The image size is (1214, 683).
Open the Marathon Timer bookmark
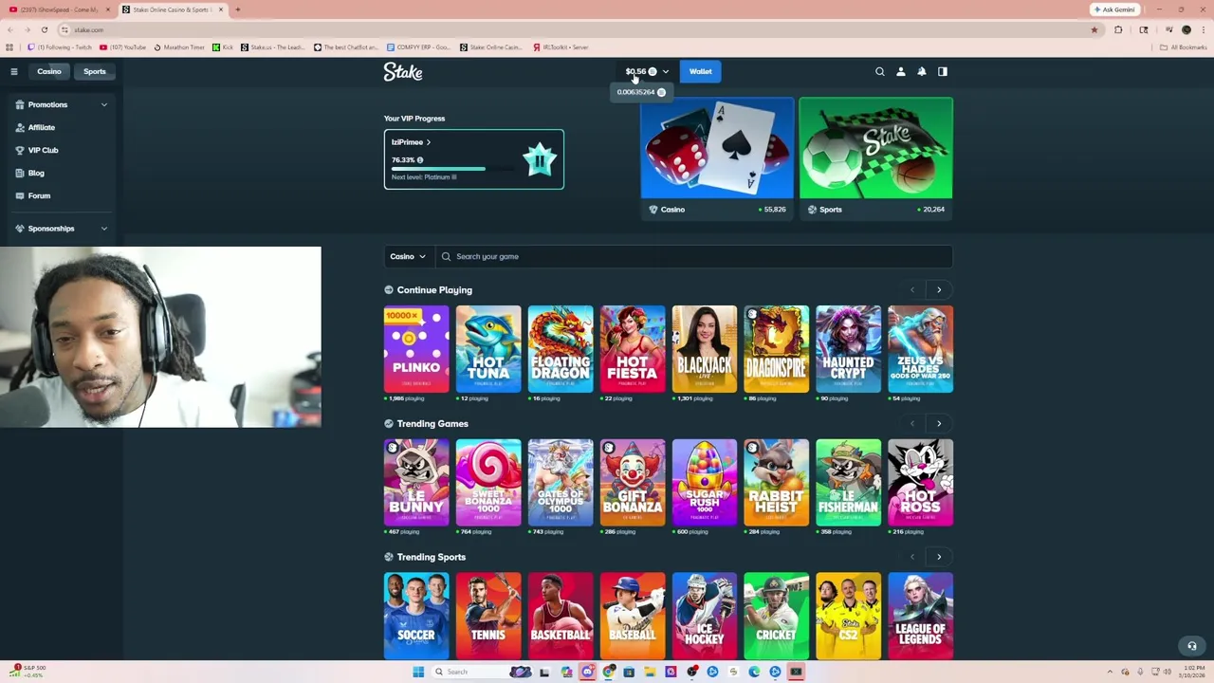(178, 46)
